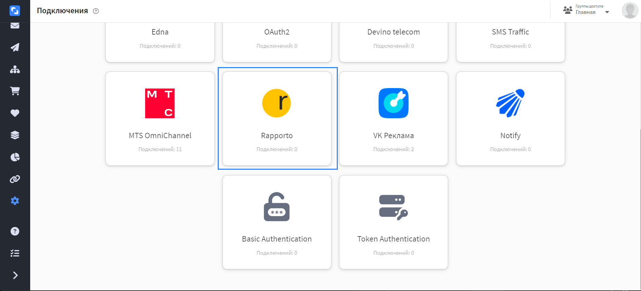Open the Devino telecom connection card
The width and height of the screenshot is (641, 291).
[x=393, y=42]
